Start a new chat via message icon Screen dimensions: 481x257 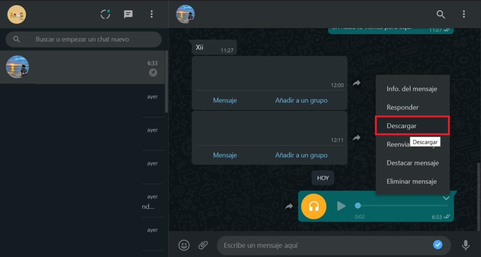coord(128,14)
